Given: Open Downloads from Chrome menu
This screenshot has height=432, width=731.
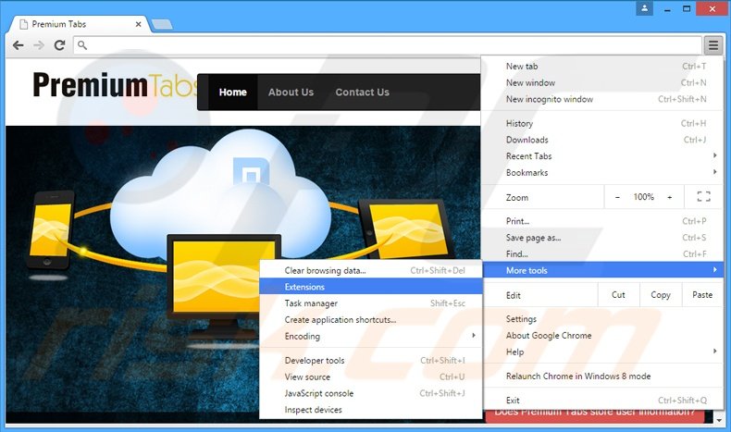Looking at the screenshot, I should click(x=602, y=140).
